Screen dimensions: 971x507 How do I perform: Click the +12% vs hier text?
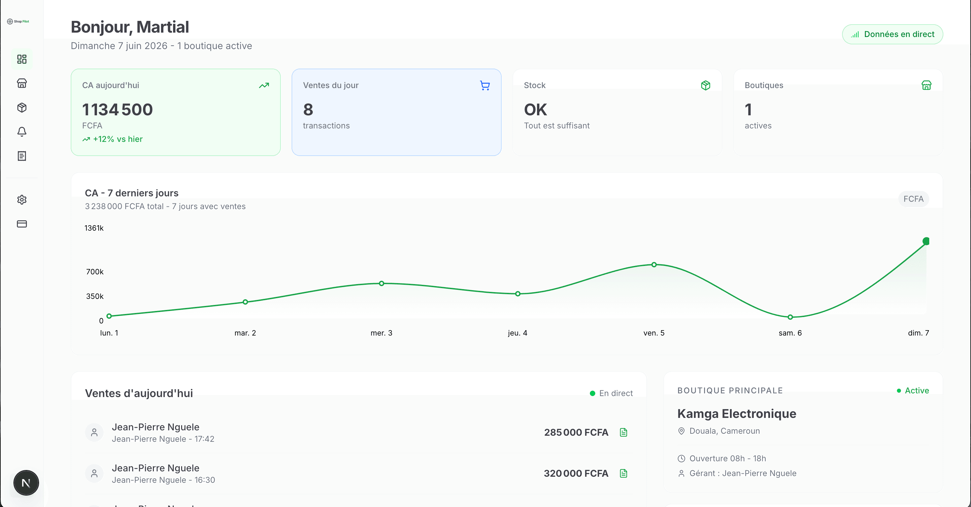tap(118, 139)
